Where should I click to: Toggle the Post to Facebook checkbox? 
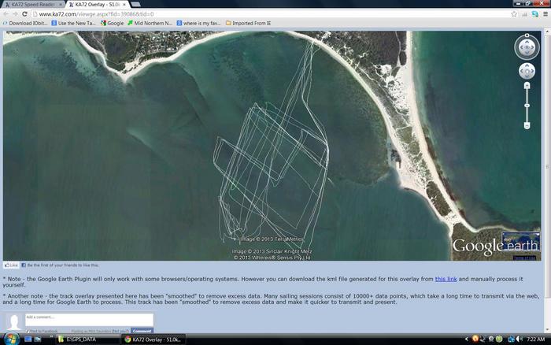tap(28, 331)
